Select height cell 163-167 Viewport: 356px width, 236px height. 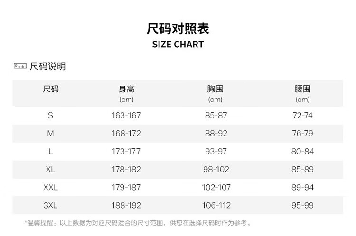pyautogui.click(x=126, y=115)
